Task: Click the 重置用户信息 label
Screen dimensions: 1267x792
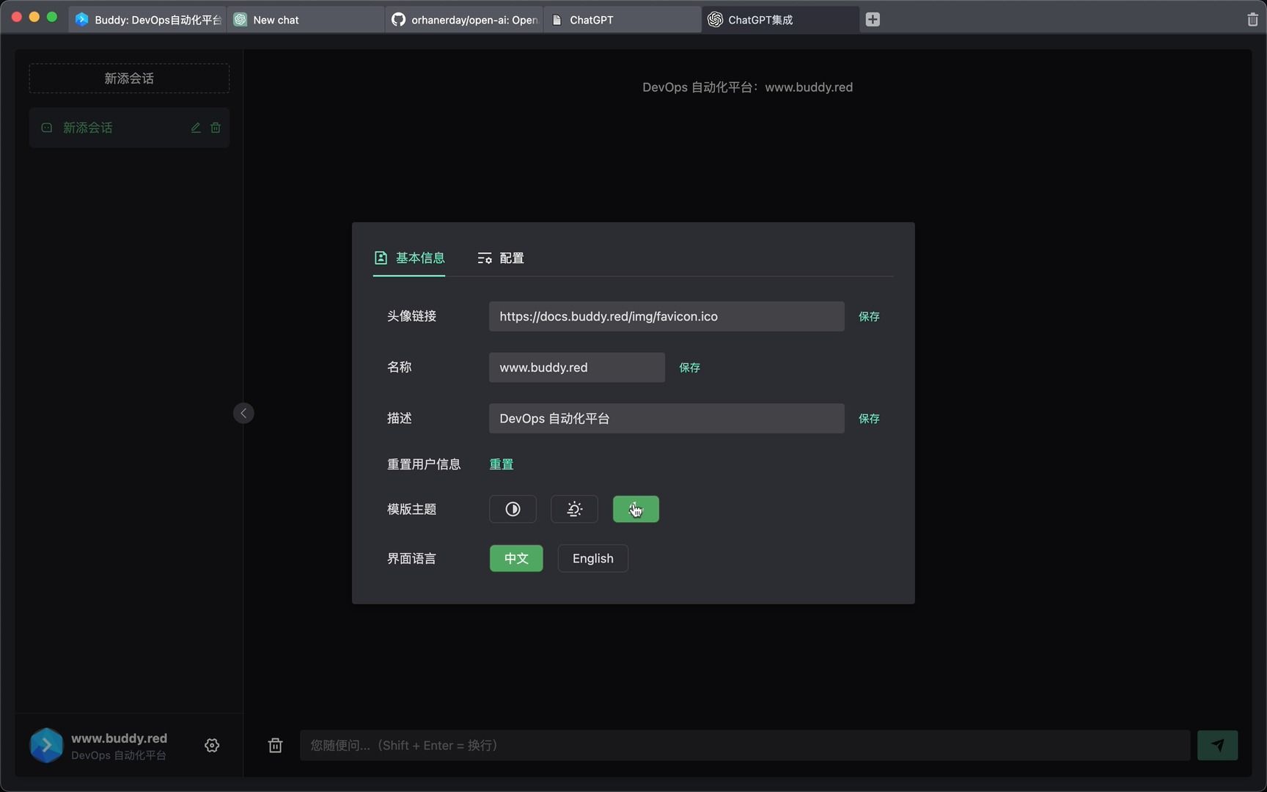Action: point(424,464)
